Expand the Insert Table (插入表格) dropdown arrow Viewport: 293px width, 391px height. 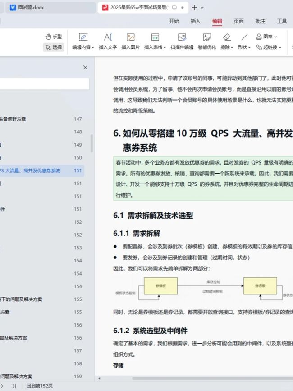(165, 47)
